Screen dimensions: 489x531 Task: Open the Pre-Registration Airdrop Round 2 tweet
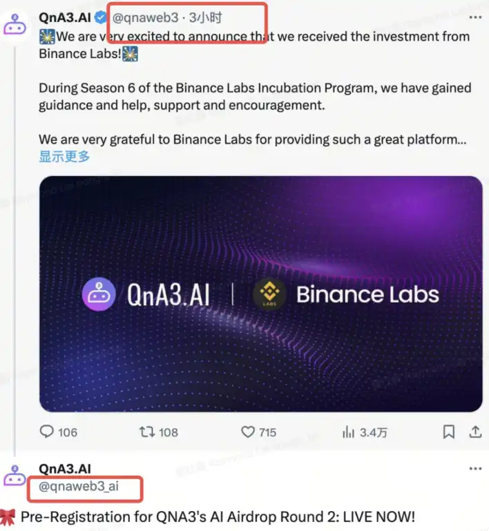(218, 516)
